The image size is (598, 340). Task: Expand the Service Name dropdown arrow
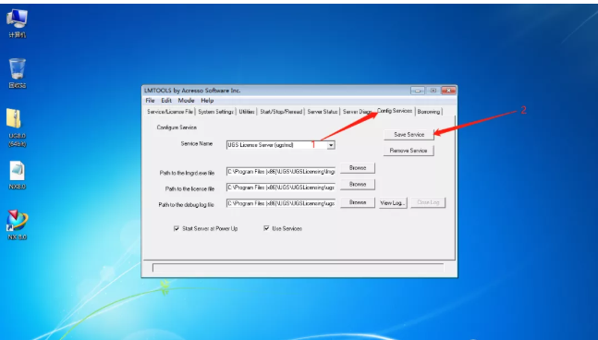331,145
